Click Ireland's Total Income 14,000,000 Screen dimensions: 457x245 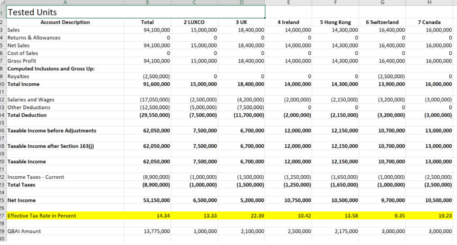pos(288,84)
